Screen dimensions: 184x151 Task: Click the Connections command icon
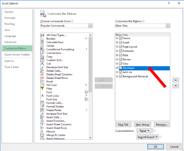(42, 53)
